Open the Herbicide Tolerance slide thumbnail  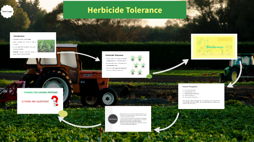coord(126,65)
